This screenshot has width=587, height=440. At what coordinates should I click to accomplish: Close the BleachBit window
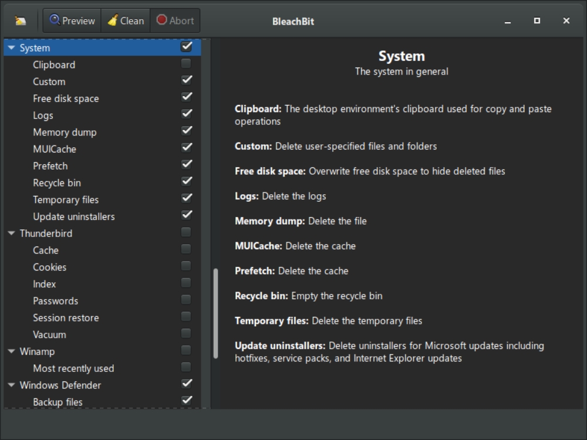point(566,21)
